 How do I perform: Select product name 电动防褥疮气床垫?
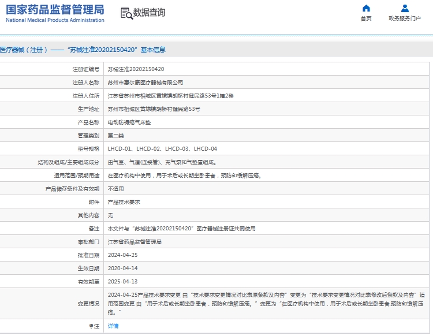[x=129, y=122]
